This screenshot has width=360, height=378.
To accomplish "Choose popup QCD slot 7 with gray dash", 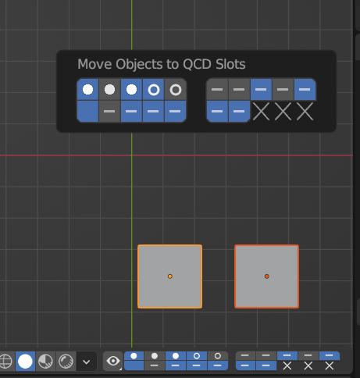I will tap(239, 89).
